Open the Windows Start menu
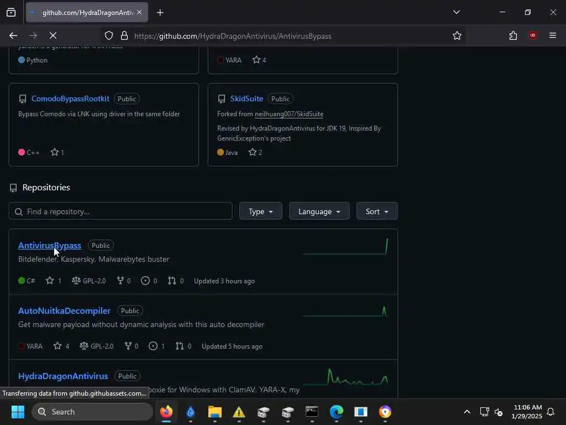566x425 pixels. 18,412
